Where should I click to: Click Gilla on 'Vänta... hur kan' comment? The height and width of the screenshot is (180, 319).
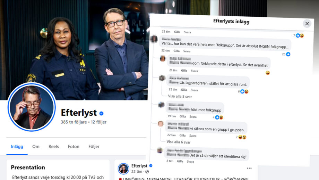click(176, 51)
